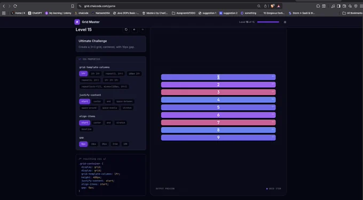Select repeat(3, 1fr) column template
The width and height of the screenshot is (363, 200).
point(114,74)
